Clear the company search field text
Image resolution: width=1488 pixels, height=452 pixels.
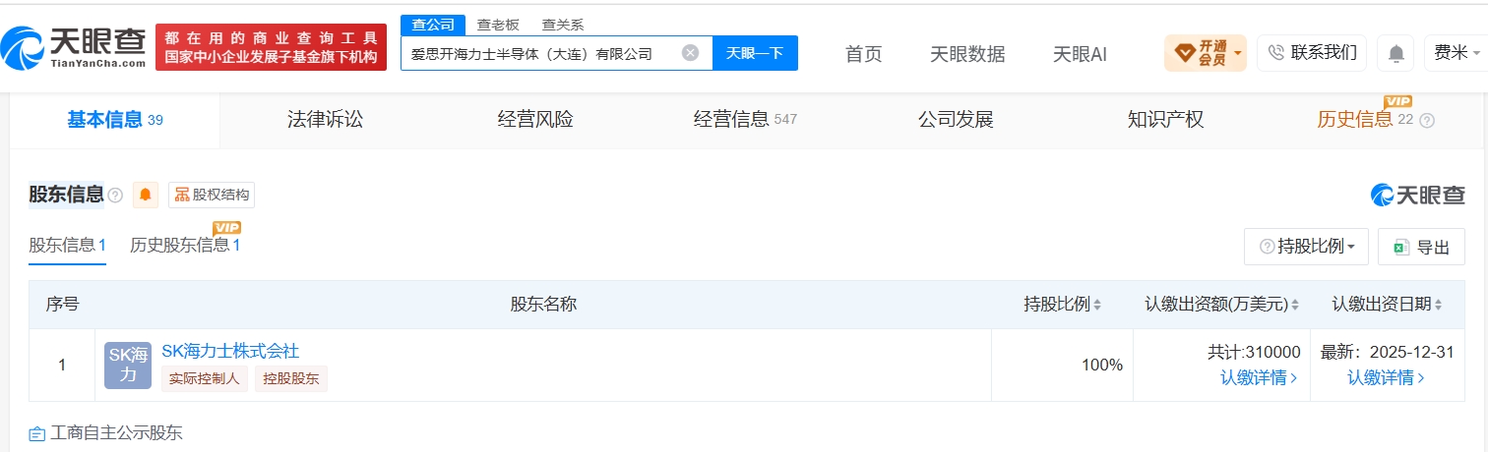[x=691, y=53]
